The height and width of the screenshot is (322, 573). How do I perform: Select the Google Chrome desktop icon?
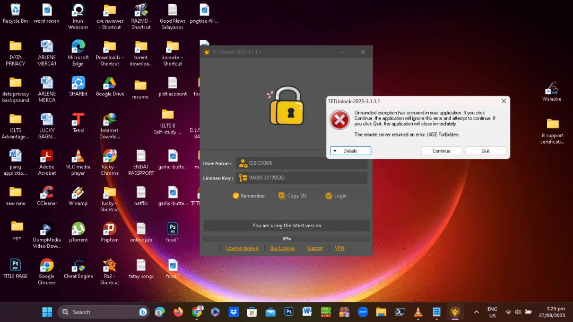point(47,272)
